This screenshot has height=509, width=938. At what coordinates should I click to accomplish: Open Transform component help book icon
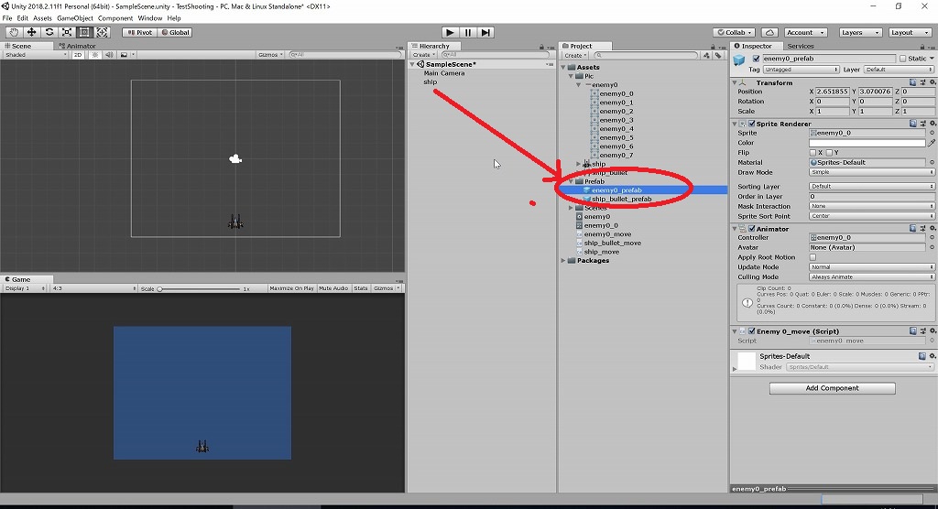click(x=913, y=82)
